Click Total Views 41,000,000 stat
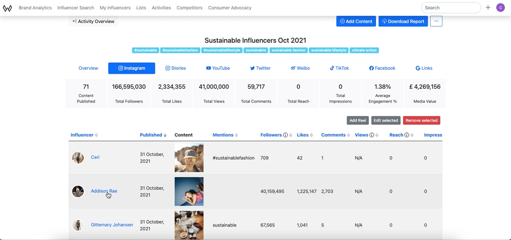The width and height of the screenshot is (511, 240). point(214,94)
